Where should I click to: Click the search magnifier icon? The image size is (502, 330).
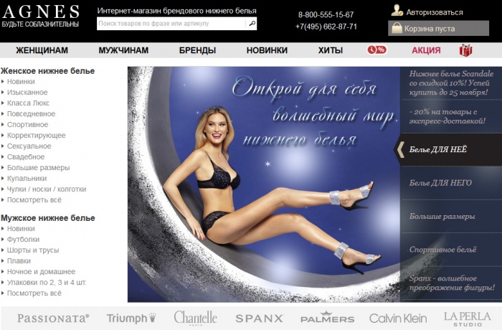pyautogui.click(x=252, y=24)
